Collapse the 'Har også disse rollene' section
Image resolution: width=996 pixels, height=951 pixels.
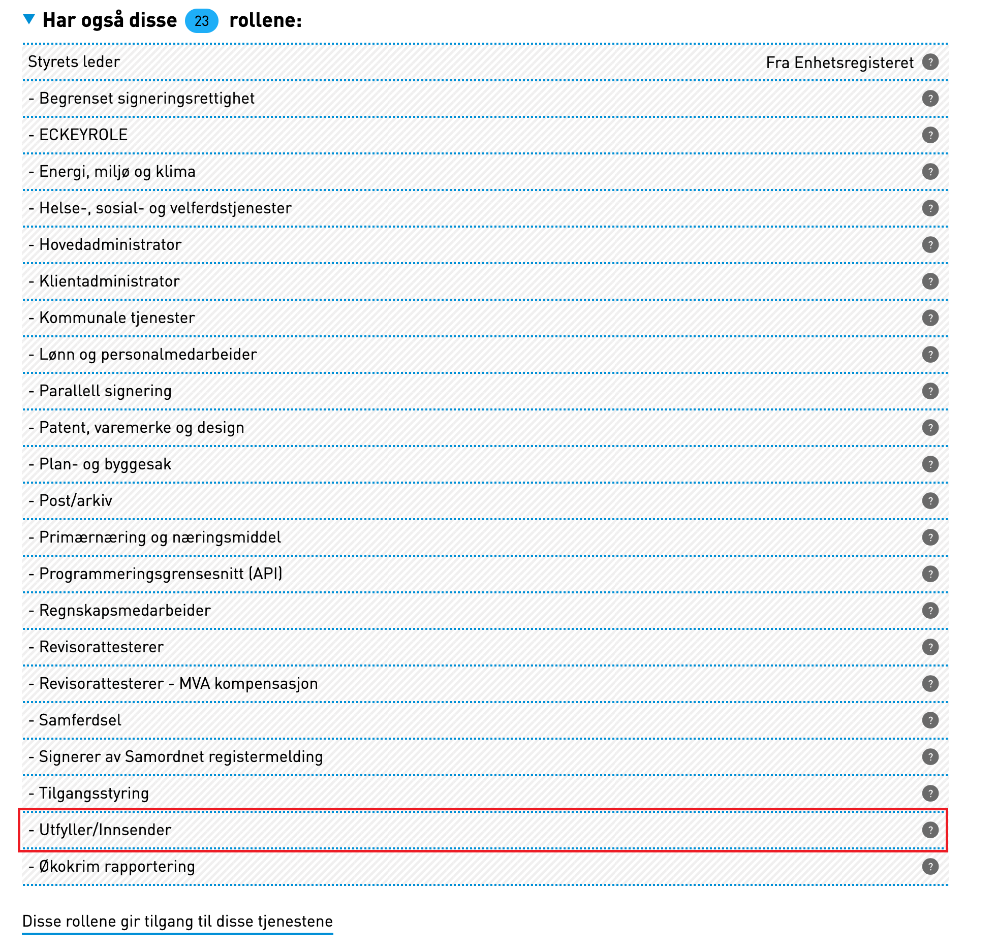point(29,20)
